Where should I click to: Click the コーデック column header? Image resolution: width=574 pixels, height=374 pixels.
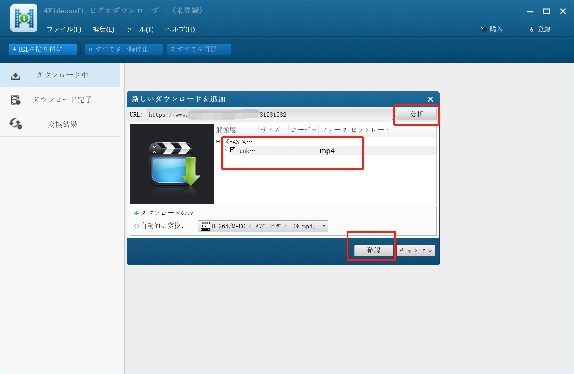pyautogui.click(x=303, y=130)
